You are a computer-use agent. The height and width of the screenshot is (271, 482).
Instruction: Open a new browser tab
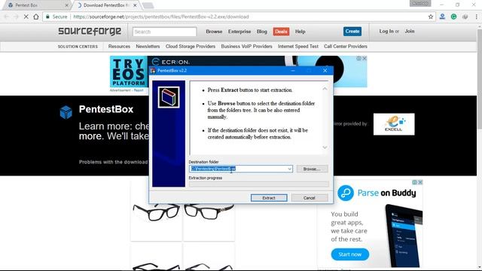click(x=148, y=5)
